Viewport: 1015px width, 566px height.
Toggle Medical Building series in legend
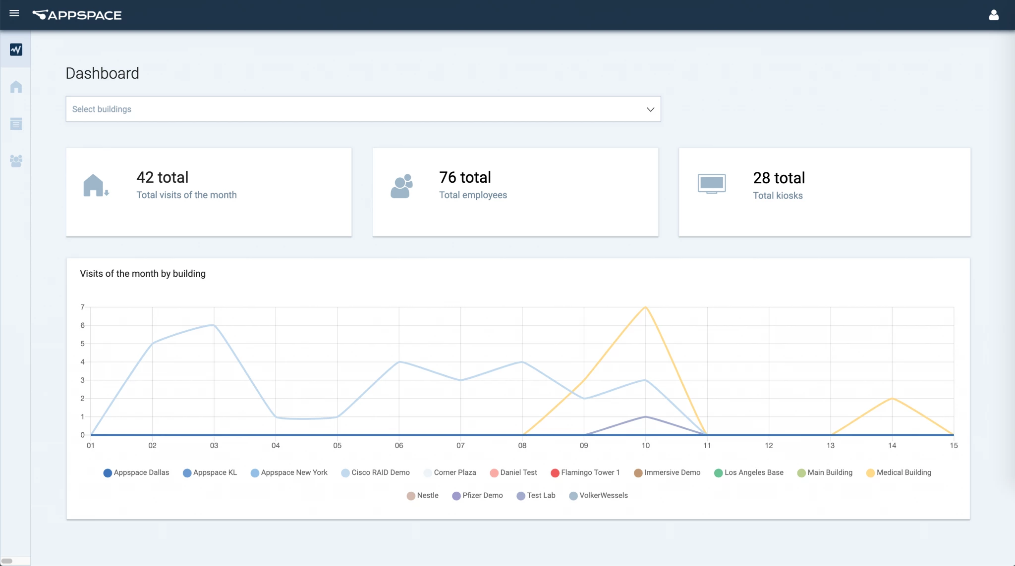click(x=899, y=472)
